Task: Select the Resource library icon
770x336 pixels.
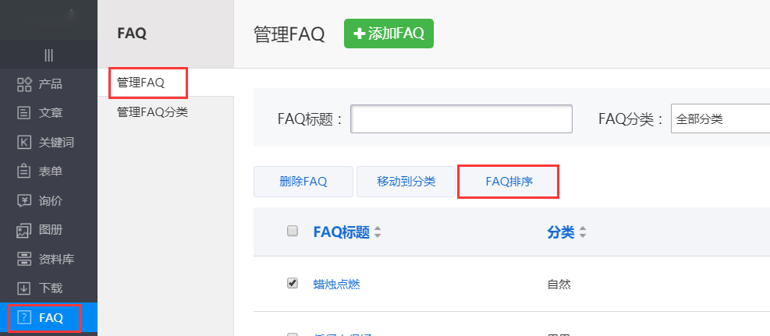Action: point(23,259)
